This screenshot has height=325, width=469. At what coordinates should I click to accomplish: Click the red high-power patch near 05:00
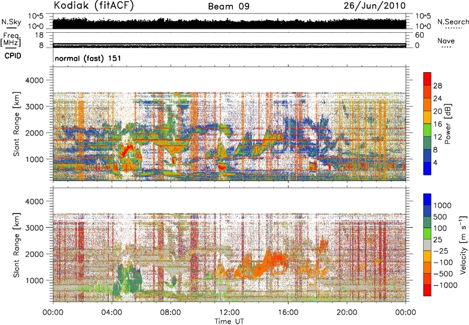tap(128, 150)
